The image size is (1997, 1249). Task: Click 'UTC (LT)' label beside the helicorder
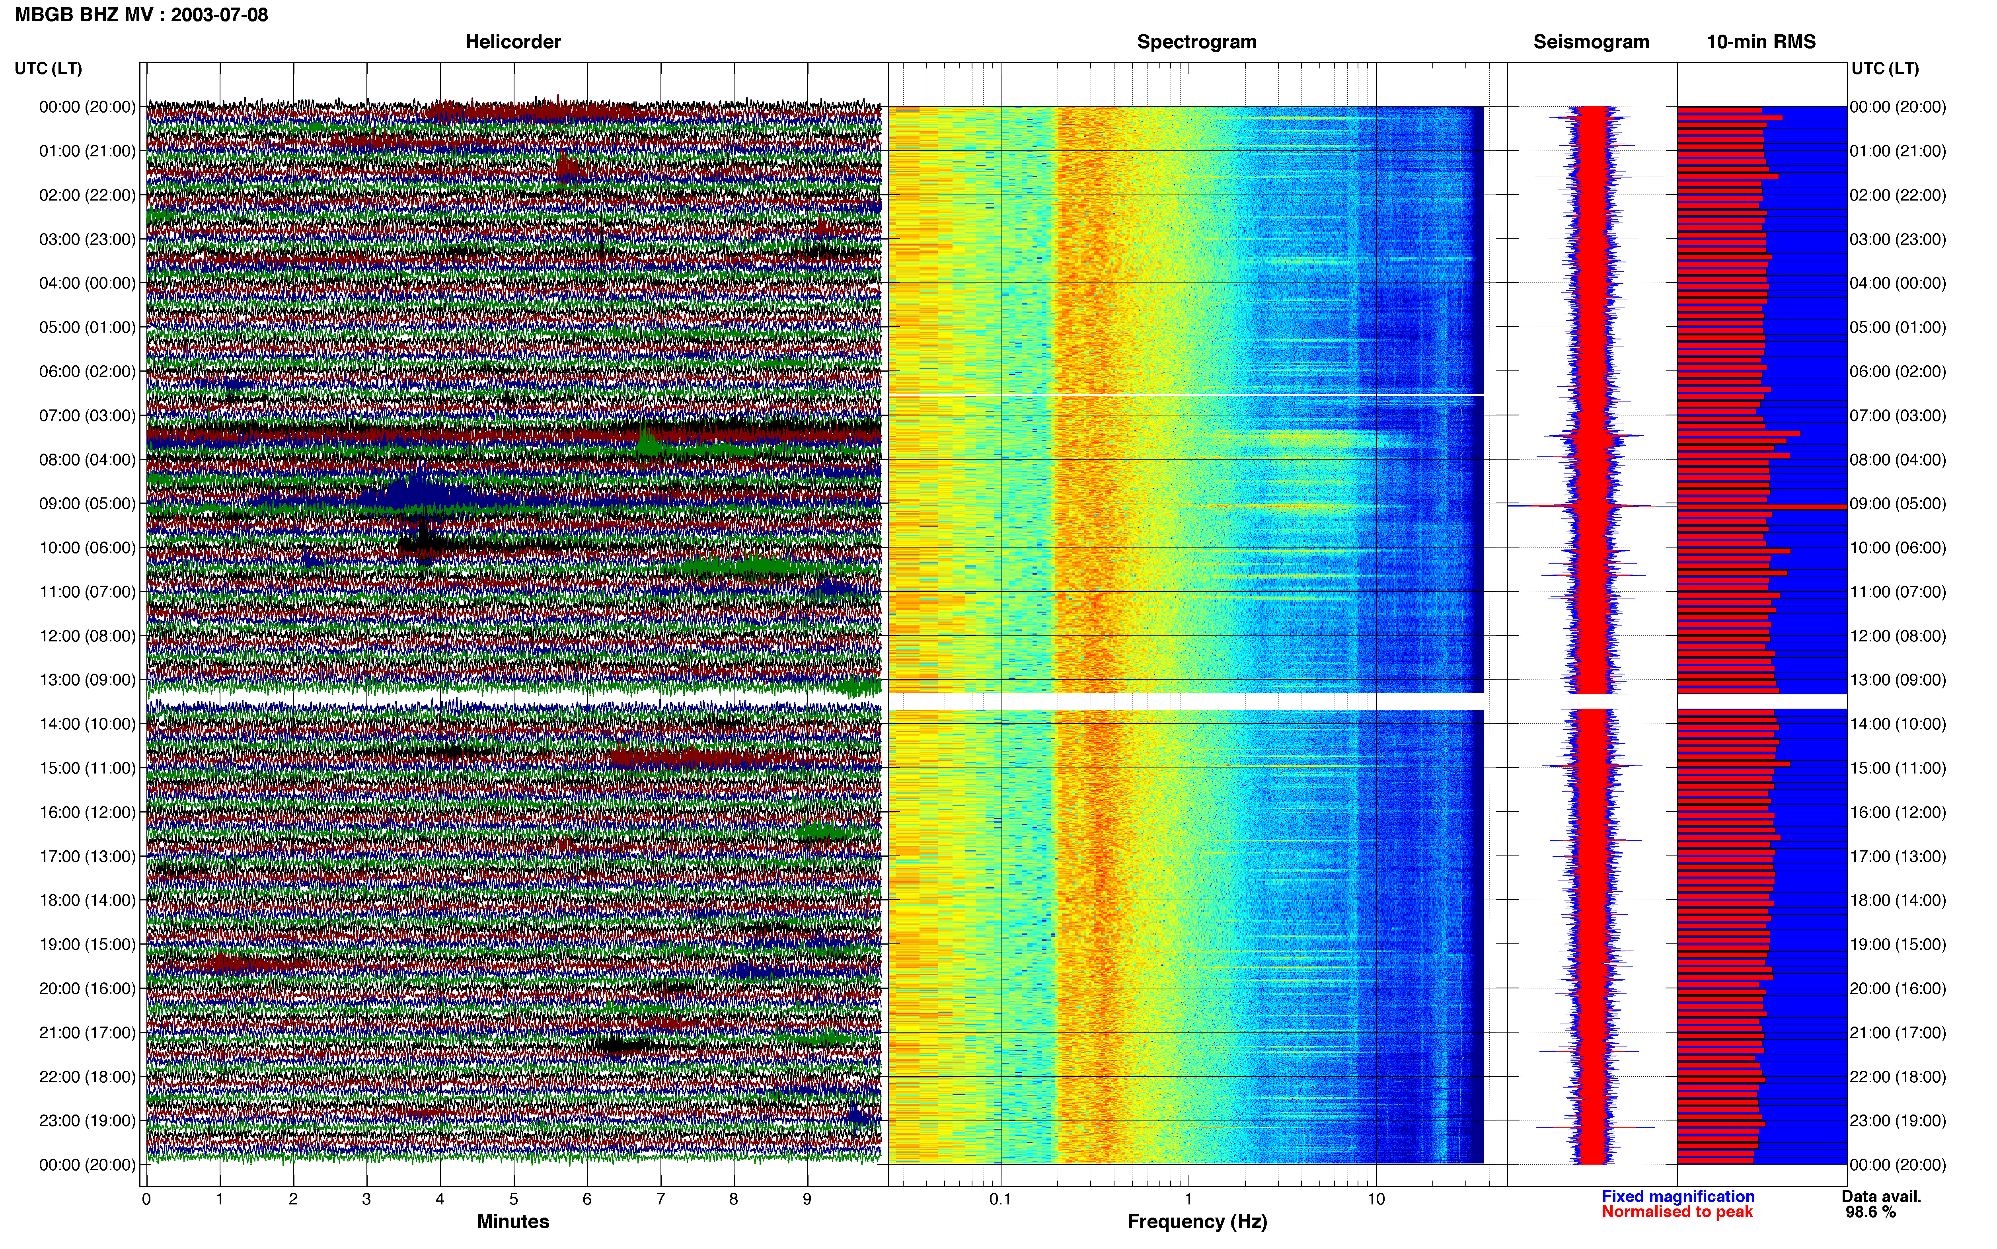(49, 68)
